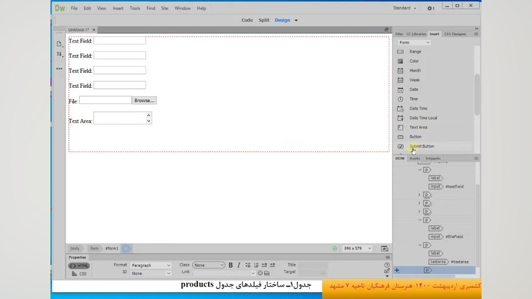Open the window size 896 x 579 dropdown
532x299 pixels.
(358, 249)
